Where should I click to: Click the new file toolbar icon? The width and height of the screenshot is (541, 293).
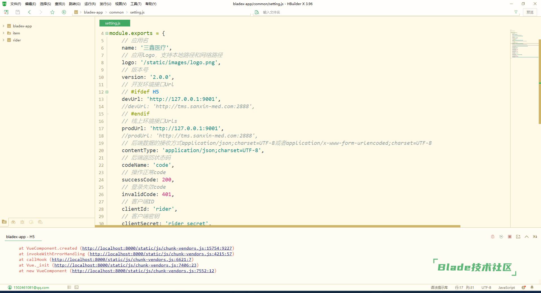6,12
